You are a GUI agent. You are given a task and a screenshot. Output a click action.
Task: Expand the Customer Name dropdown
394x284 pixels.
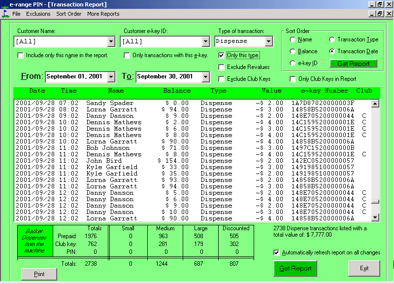click(110, 41)
